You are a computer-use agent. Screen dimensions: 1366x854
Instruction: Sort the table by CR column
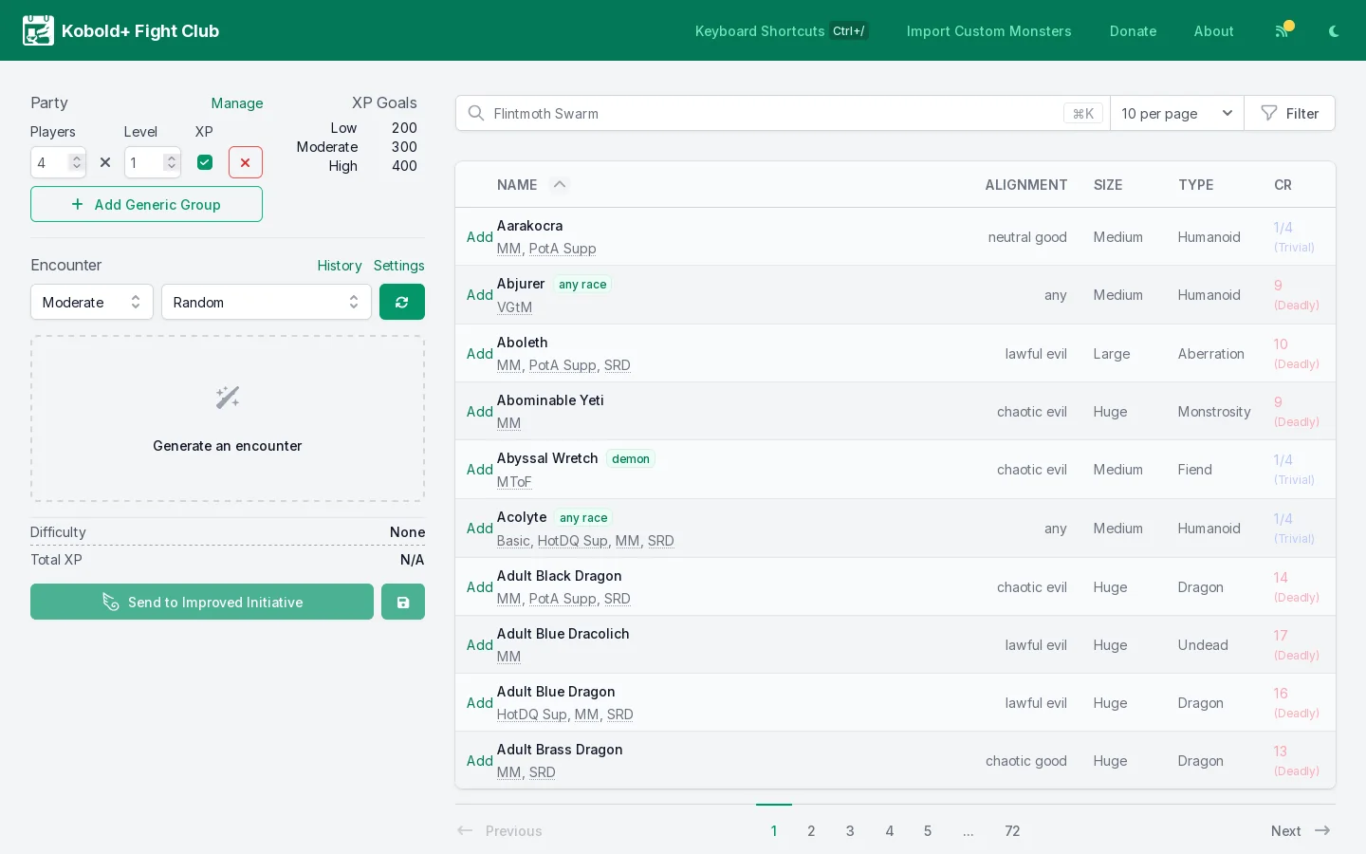tap(1283, 185)
